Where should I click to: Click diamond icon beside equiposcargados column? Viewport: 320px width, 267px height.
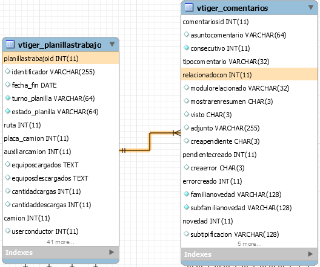tap(7, 164)
